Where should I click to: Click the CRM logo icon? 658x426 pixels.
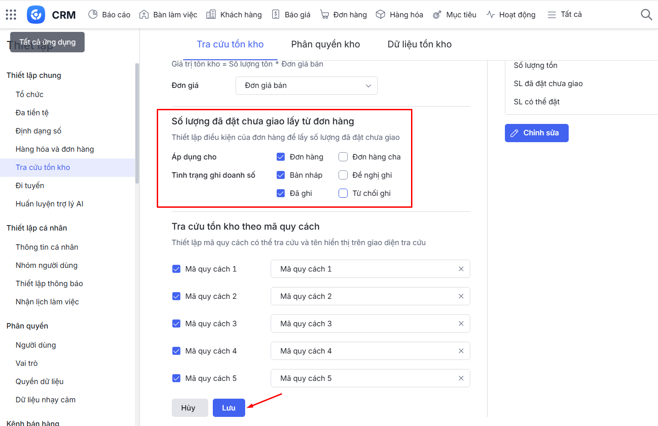[36, 15]
